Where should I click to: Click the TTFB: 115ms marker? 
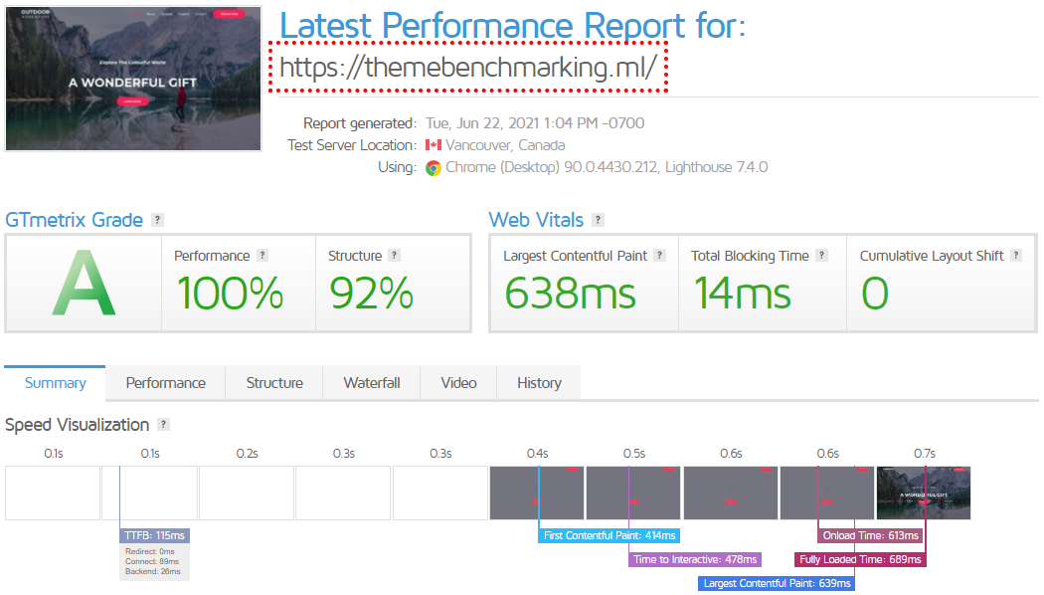coord(154,535)
